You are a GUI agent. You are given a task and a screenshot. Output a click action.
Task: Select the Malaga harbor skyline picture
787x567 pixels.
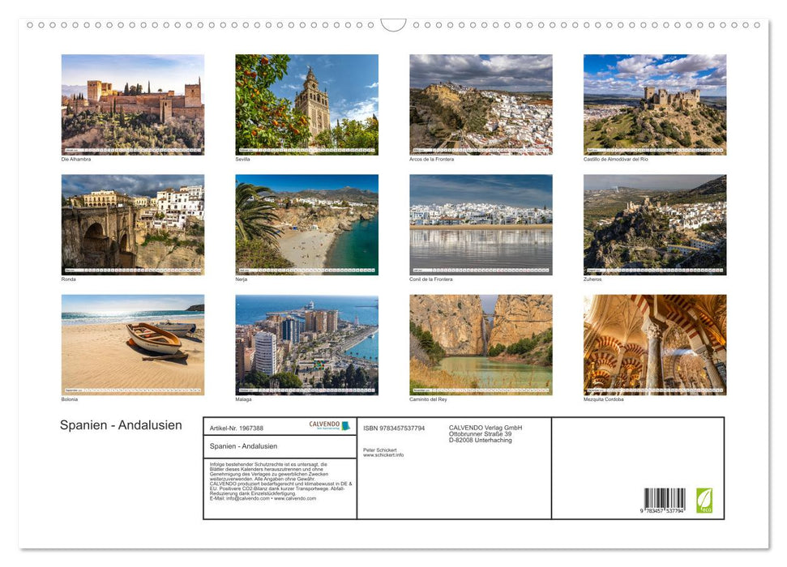pyautogui.click(x=307, y=344)
